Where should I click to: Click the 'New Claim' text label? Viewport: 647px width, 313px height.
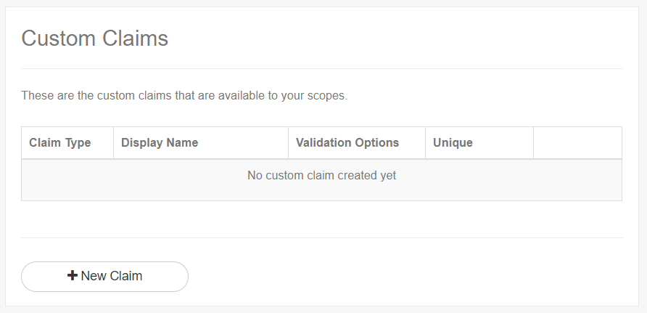[x=112, y=276]
